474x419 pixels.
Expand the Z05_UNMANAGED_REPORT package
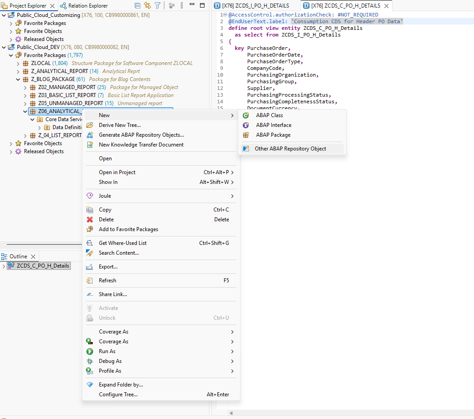click(x=25, y=103)
